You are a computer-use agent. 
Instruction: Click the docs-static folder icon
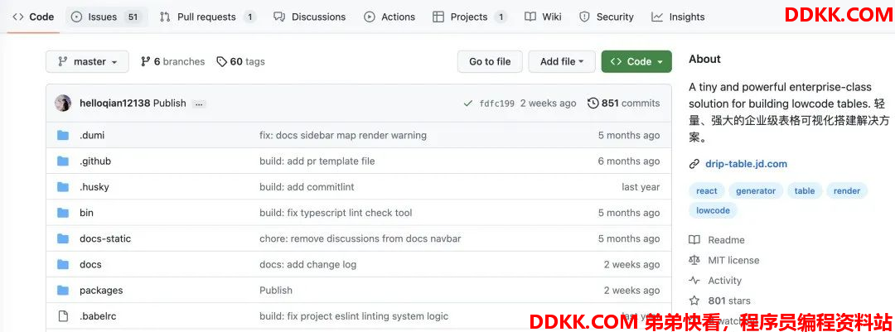[x=63, y=238]
